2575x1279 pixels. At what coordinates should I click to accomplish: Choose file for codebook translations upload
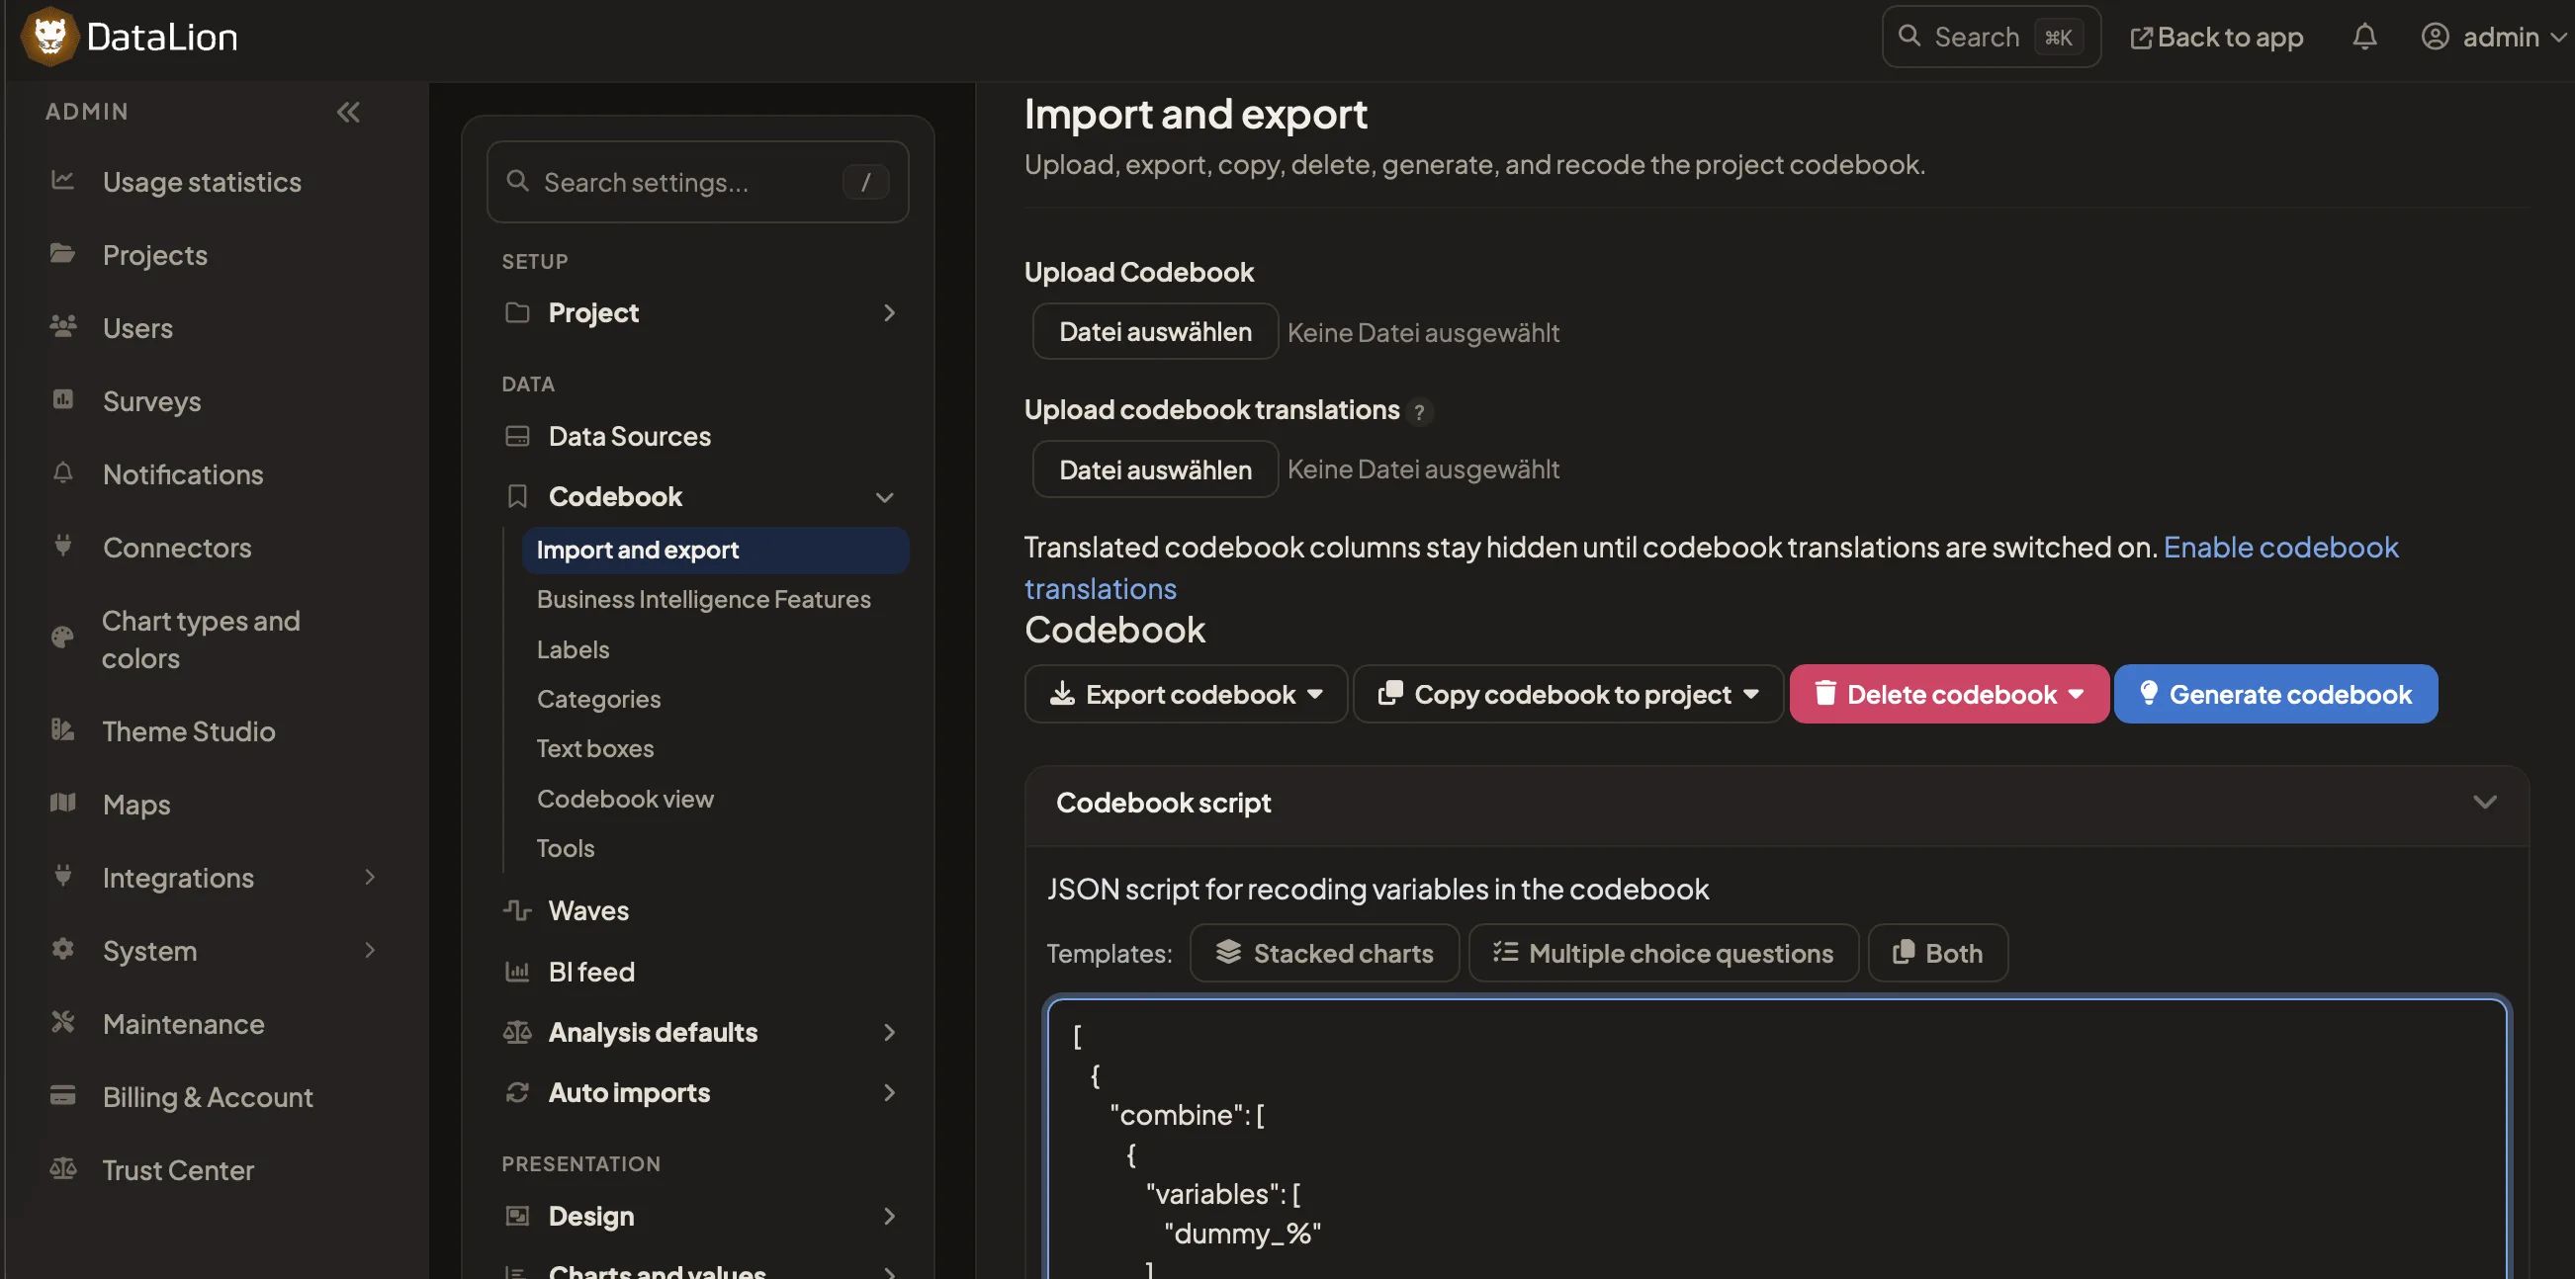click(x=1155, y=469)
